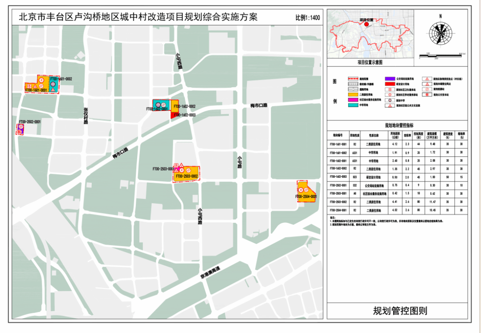Viewport: 481px width, 333px height.
Task: Click the 比例1:1400 scale text
Action: [308, 17]
